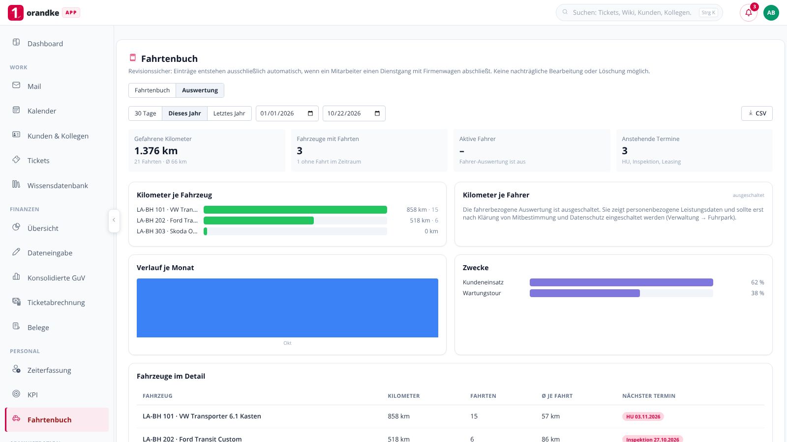The image size is (787, 442).
Task: Click the row LA-BH 101 · VW Transporter 6.1 Kasten
Action: (x=451, y=416)
